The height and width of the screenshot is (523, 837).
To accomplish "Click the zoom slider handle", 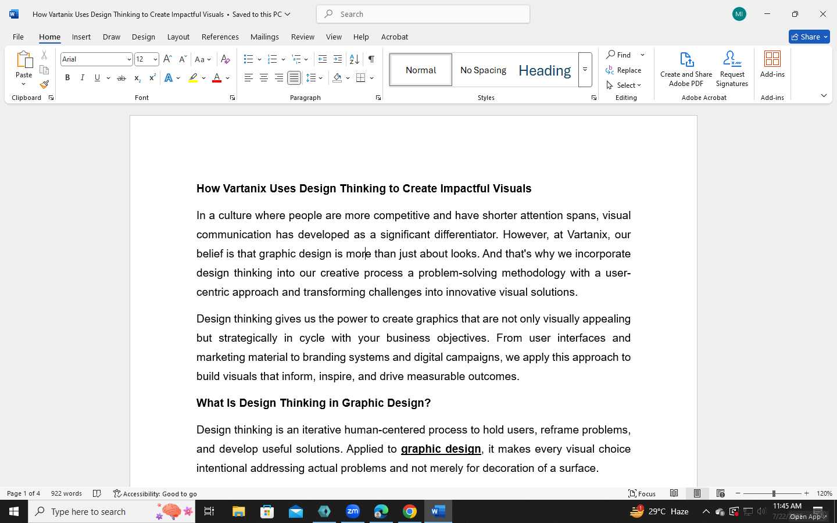I will 774,493.
